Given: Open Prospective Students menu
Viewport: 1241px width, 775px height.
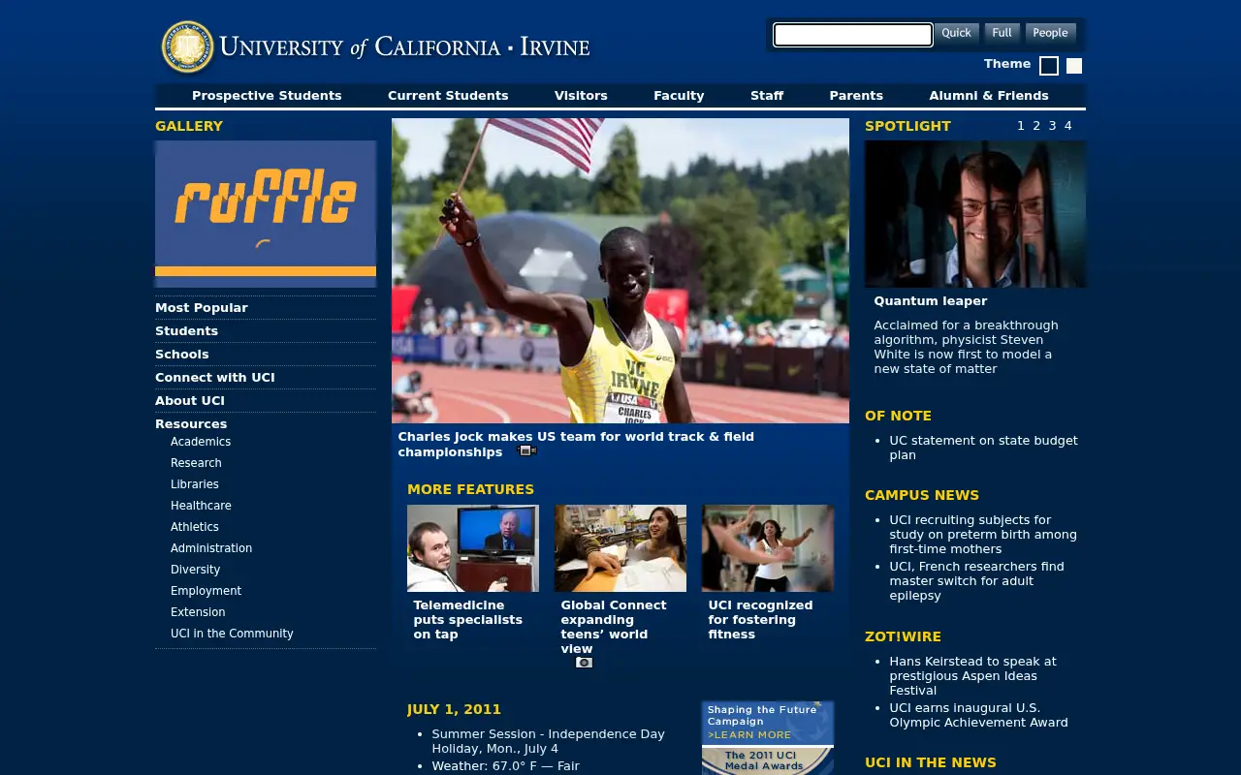Looking at the screenshot, I should (267, 96).
